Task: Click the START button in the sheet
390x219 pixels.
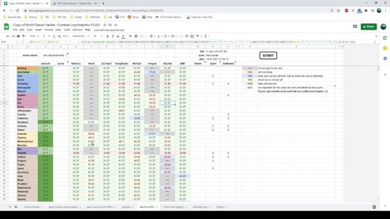Action: click(268, 55)
